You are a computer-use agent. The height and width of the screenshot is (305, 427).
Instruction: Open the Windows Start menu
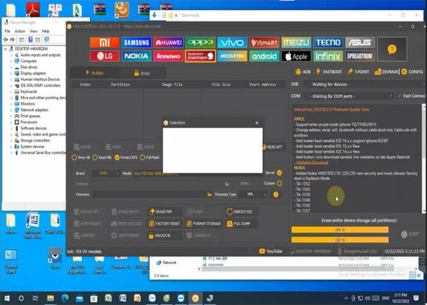7,298
